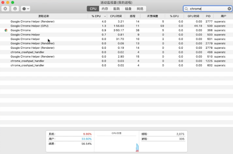Select chrome_crashpad_handler with PID 1225
233x154 pixels.
coord(116,61)
